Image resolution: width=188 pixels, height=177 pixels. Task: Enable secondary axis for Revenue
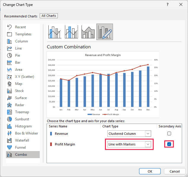(x=169, y=133)
